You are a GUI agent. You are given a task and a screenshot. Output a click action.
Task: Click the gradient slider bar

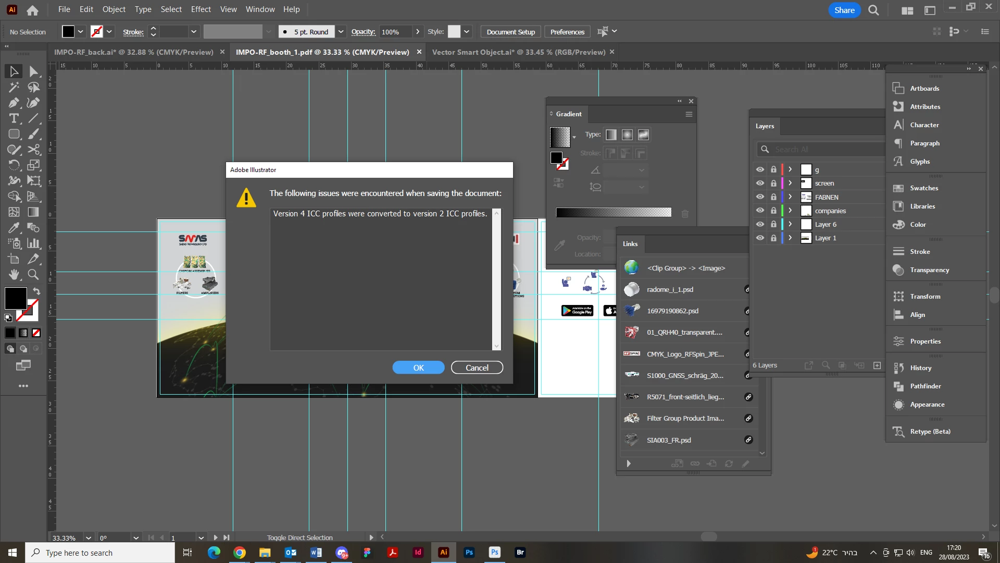[614, 213]
